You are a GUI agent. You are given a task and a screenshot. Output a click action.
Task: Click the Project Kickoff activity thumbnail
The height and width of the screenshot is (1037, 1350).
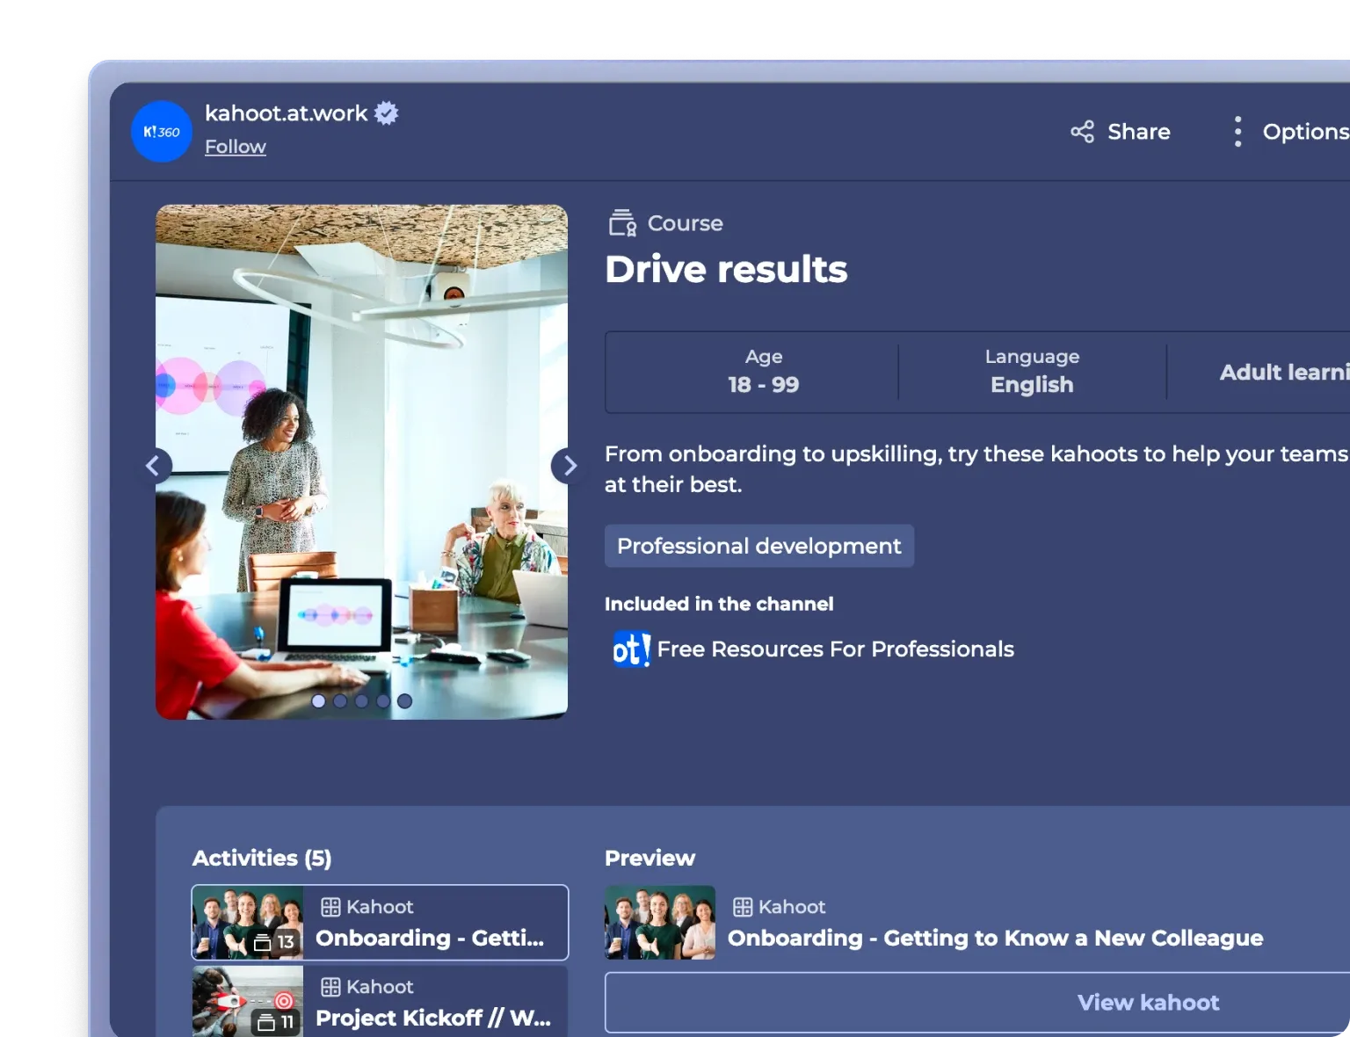(x=248, y=1002)
